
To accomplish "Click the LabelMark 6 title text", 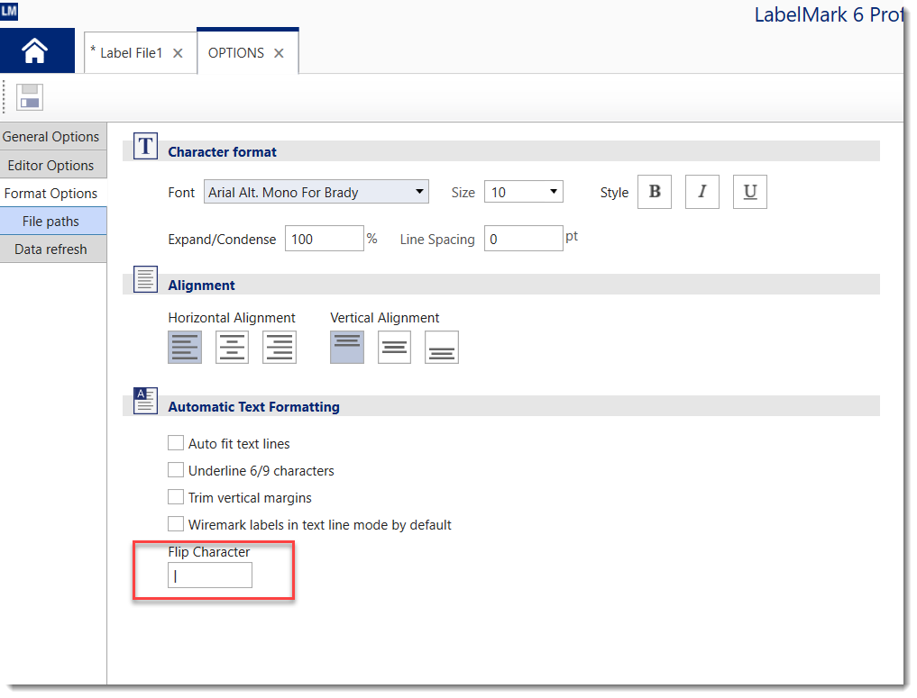I will coord(829,14).
